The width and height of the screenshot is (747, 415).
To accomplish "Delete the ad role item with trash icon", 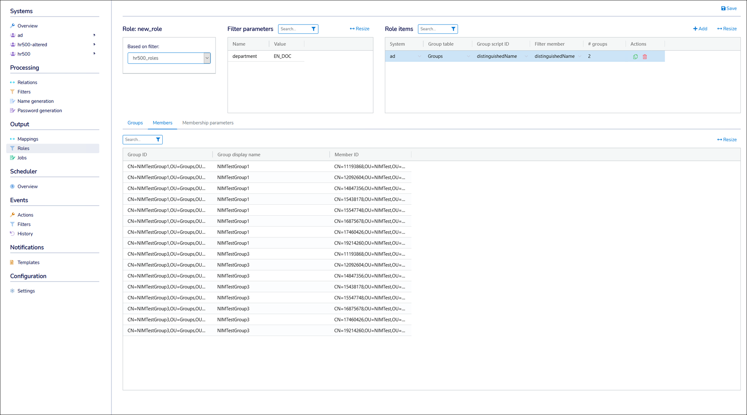I will (645, 56).
